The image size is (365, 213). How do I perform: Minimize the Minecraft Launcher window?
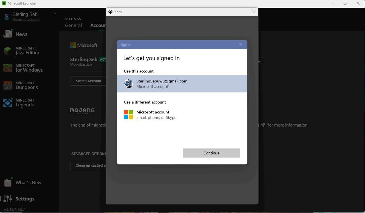pyautogui.click(x=332, y=3)
